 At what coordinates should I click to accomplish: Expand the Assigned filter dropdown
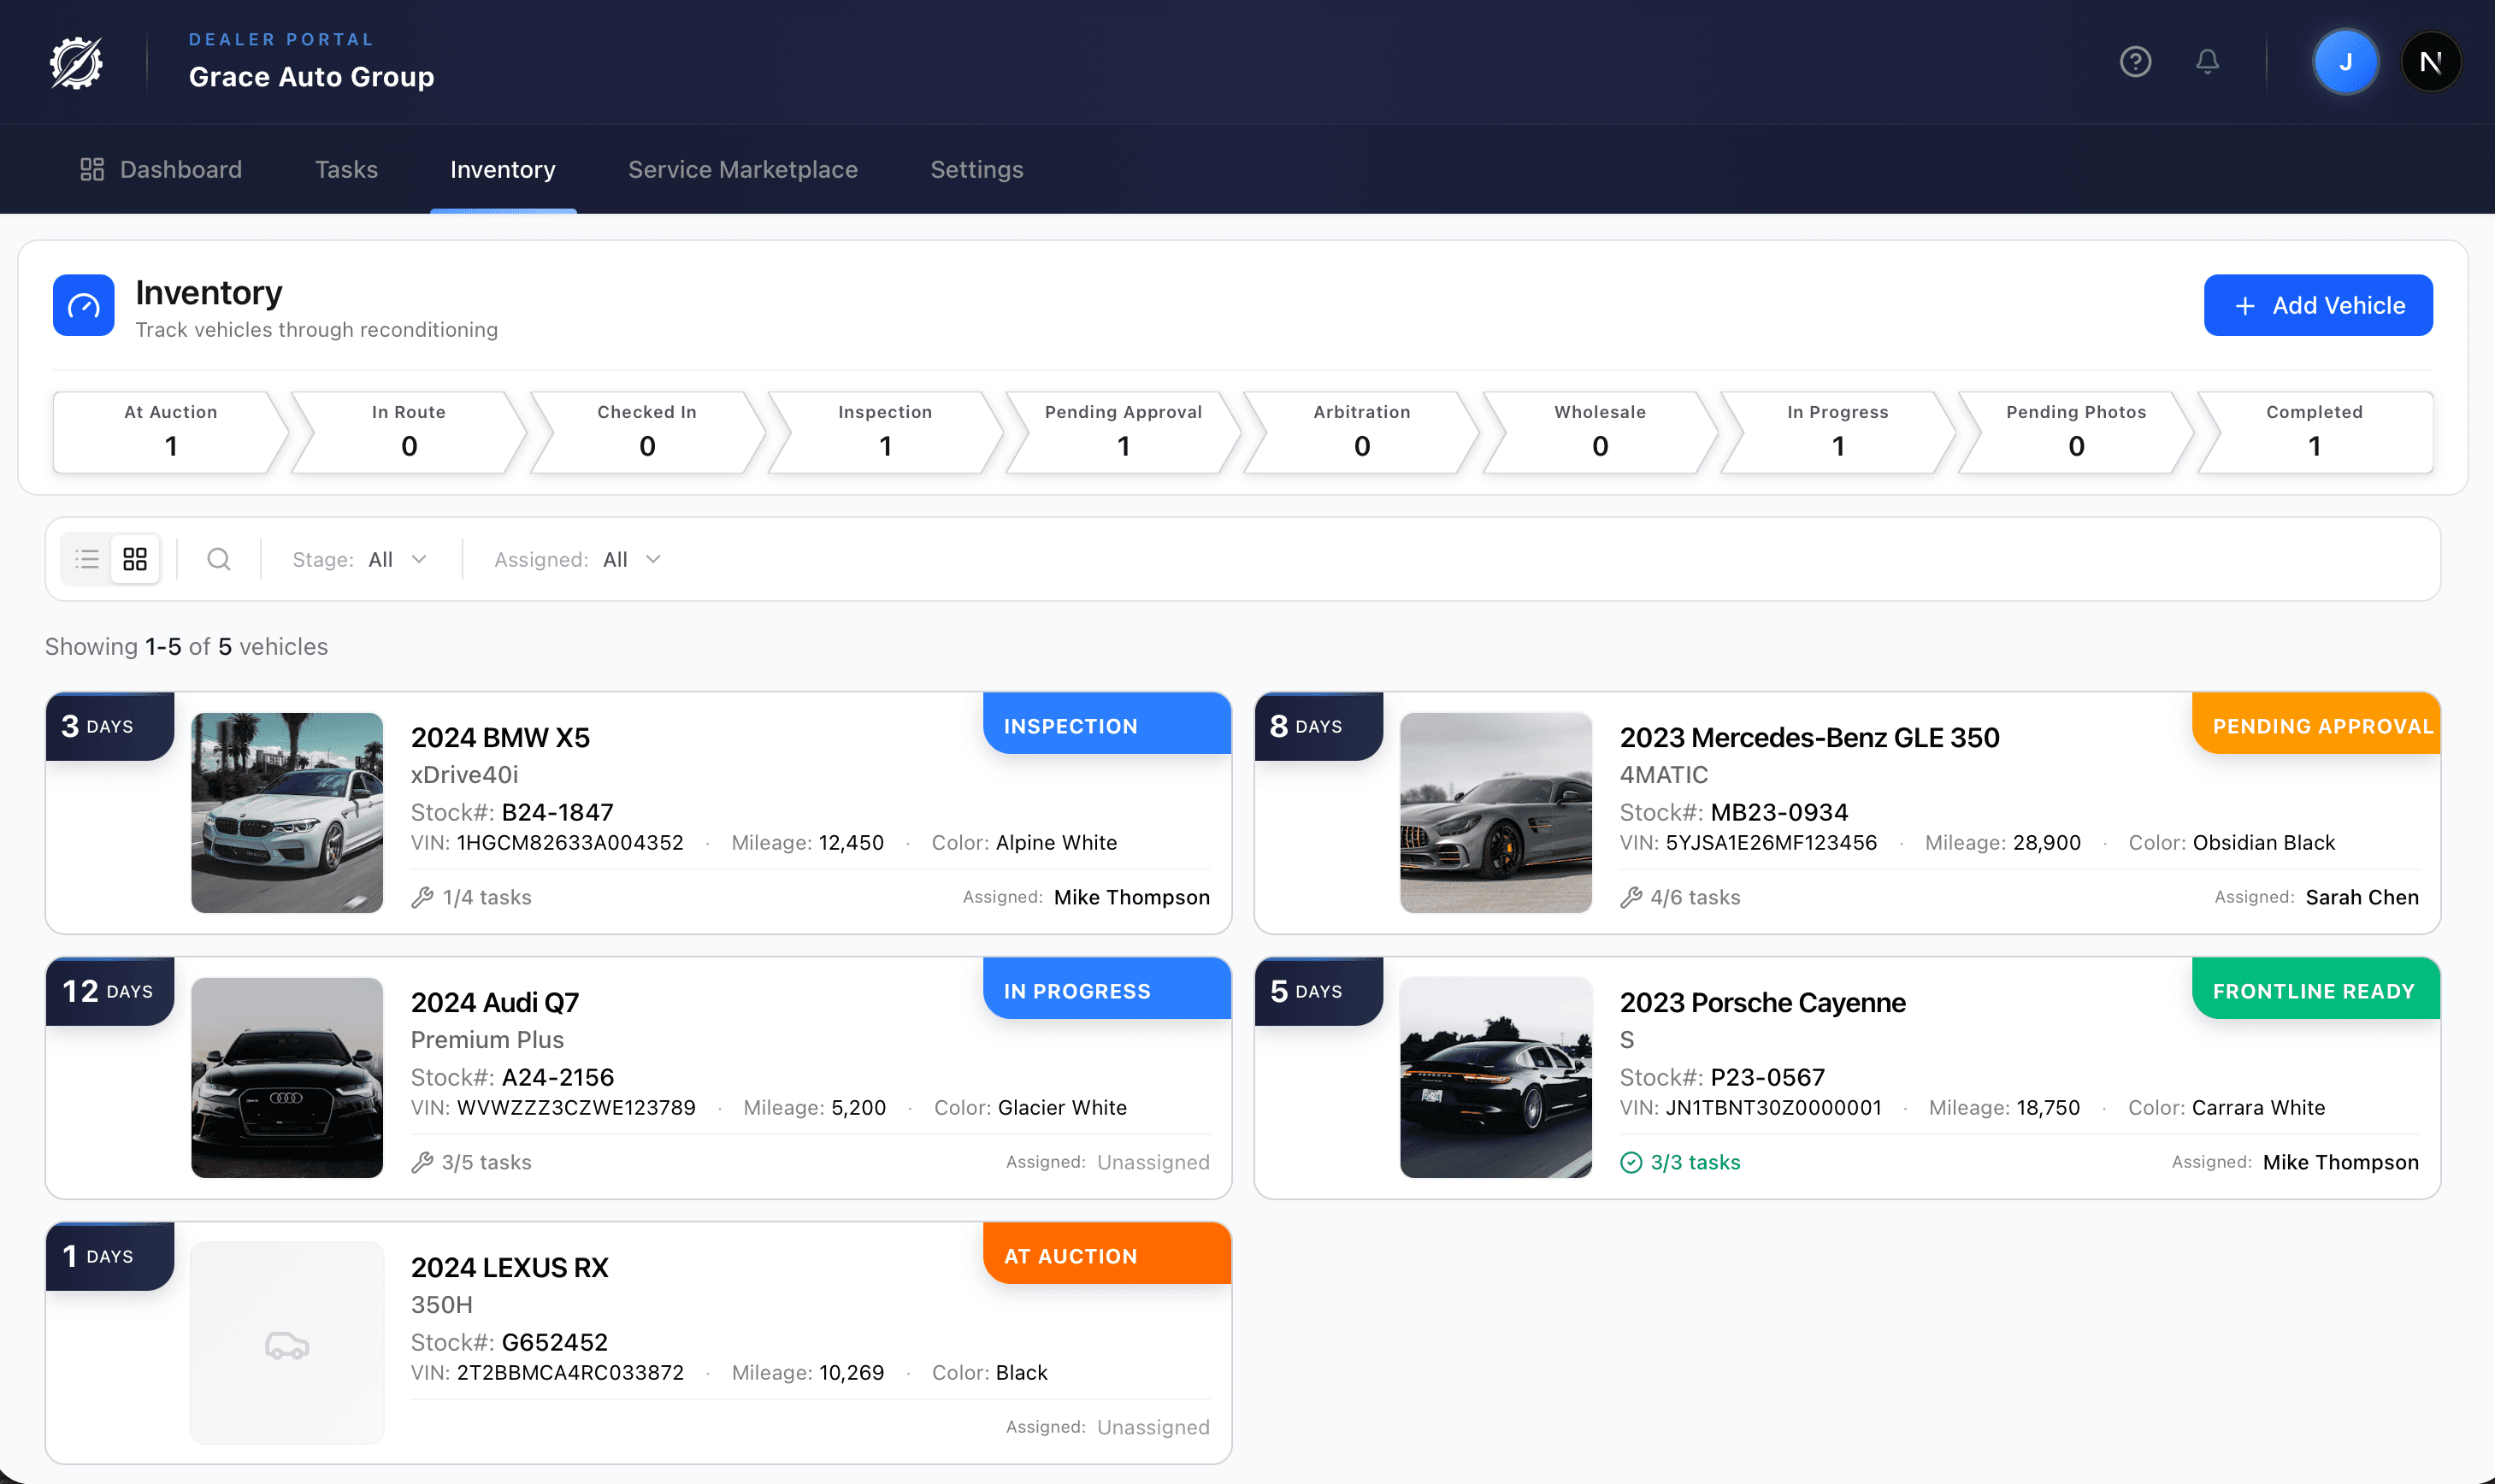[x=577, y=559]
